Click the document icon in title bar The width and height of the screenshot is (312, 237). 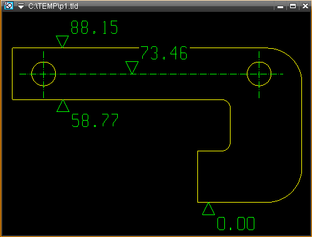(9, 6)
